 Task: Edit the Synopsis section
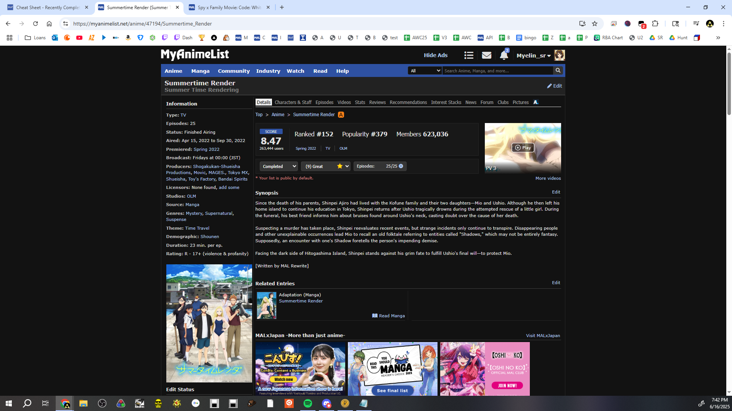[556, 192]
